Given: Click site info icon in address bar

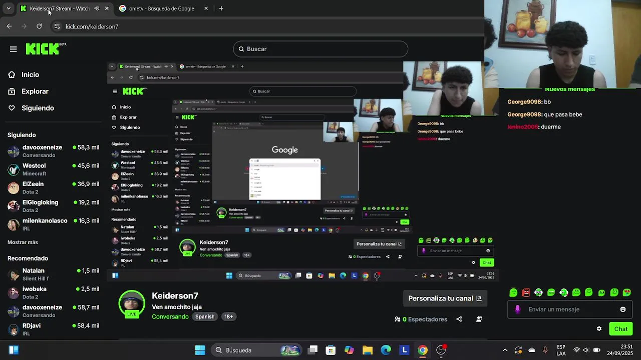Looking at the screenshot, I should [57, 26].
